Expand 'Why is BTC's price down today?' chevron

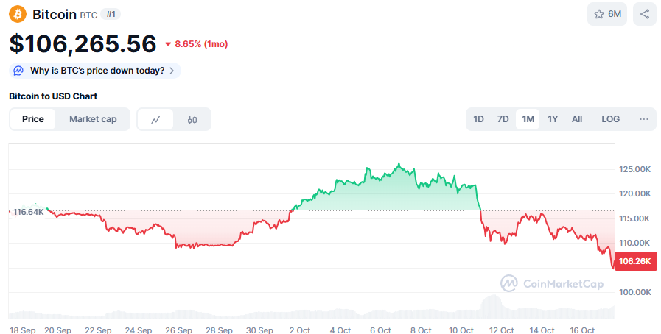pos(172,71)
